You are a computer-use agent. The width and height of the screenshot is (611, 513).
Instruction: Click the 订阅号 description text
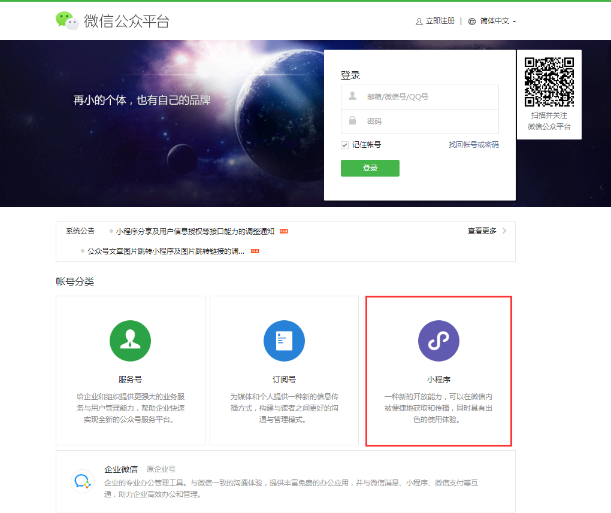(284, 408)
